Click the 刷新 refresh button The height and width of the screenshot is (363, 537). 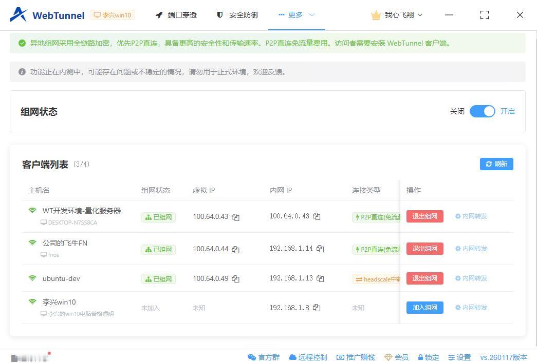point(496,164)
